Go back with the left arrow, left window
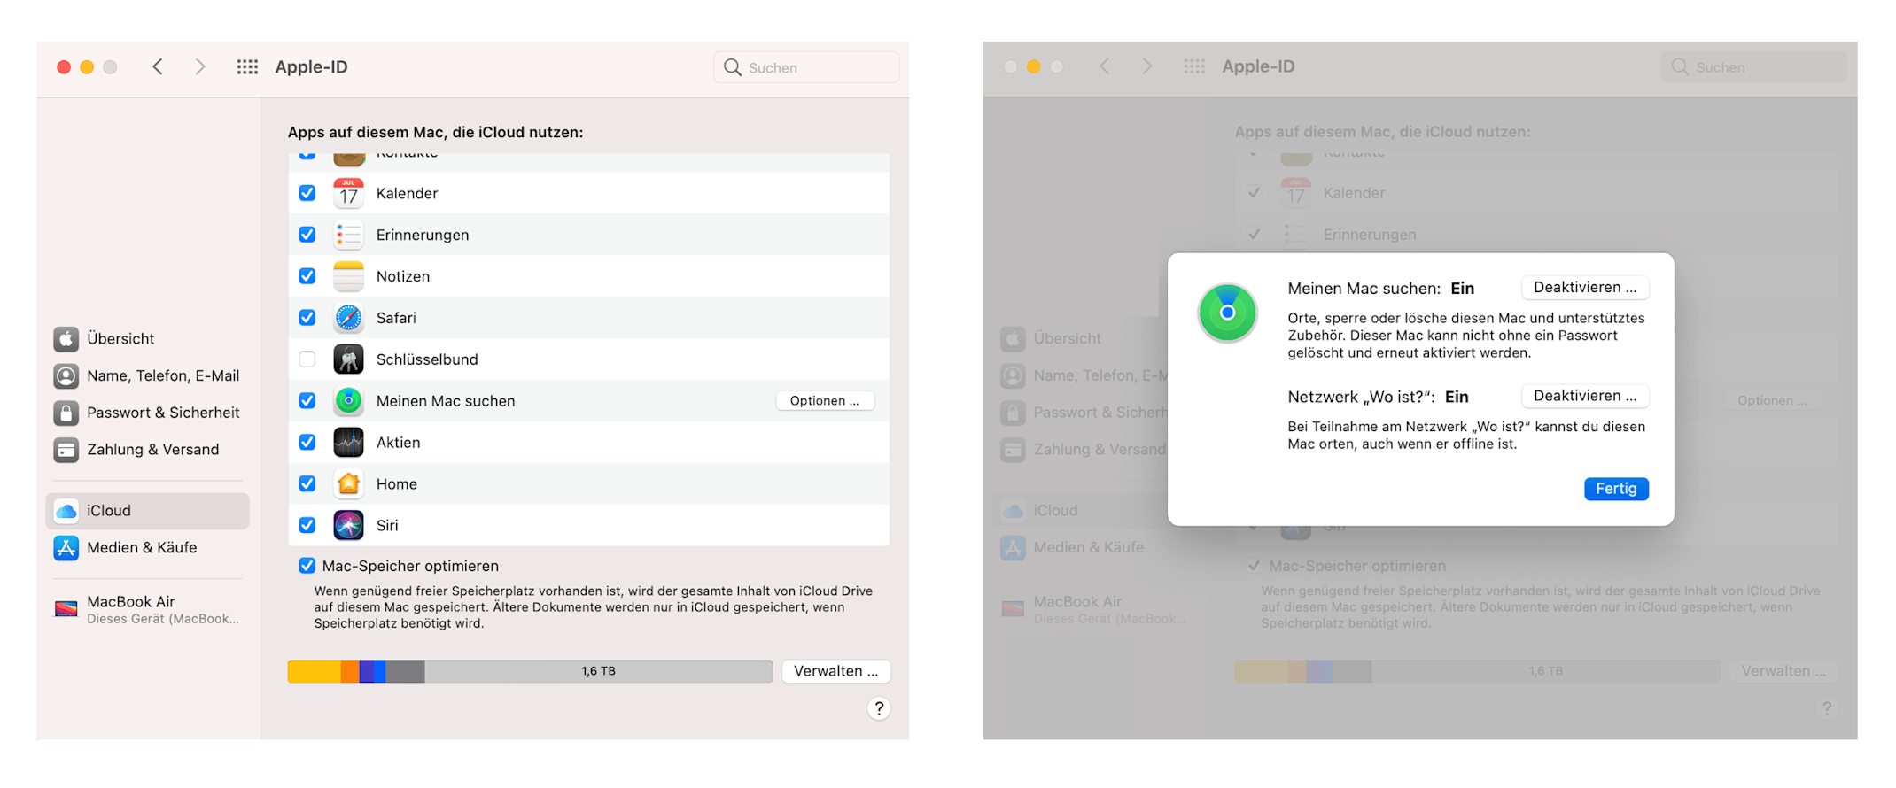Screen dimensions: 1896x788 pyautogui.click(x=158, y=67)
